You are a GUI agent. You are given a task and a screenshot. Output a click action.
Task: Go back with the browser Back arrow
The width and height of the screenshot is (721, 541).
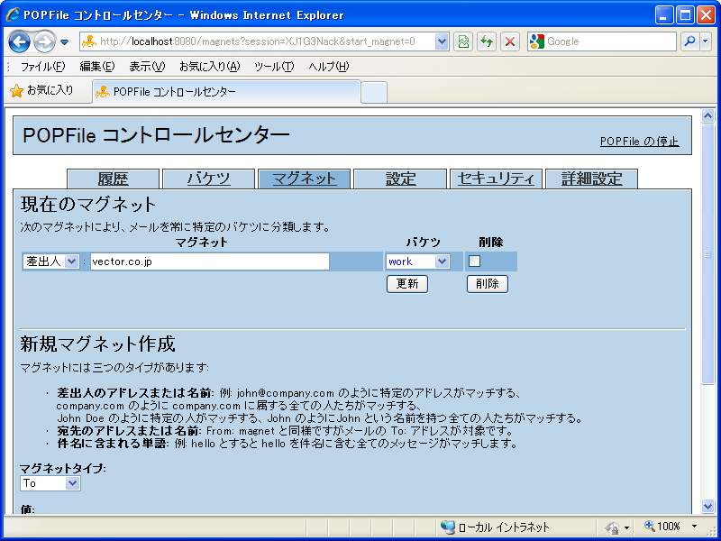[19, 41]
